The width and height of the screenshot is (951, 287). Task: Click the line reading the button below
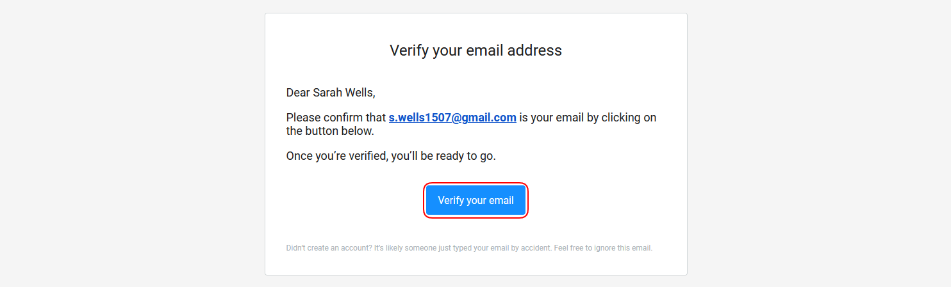click(329, 131)
